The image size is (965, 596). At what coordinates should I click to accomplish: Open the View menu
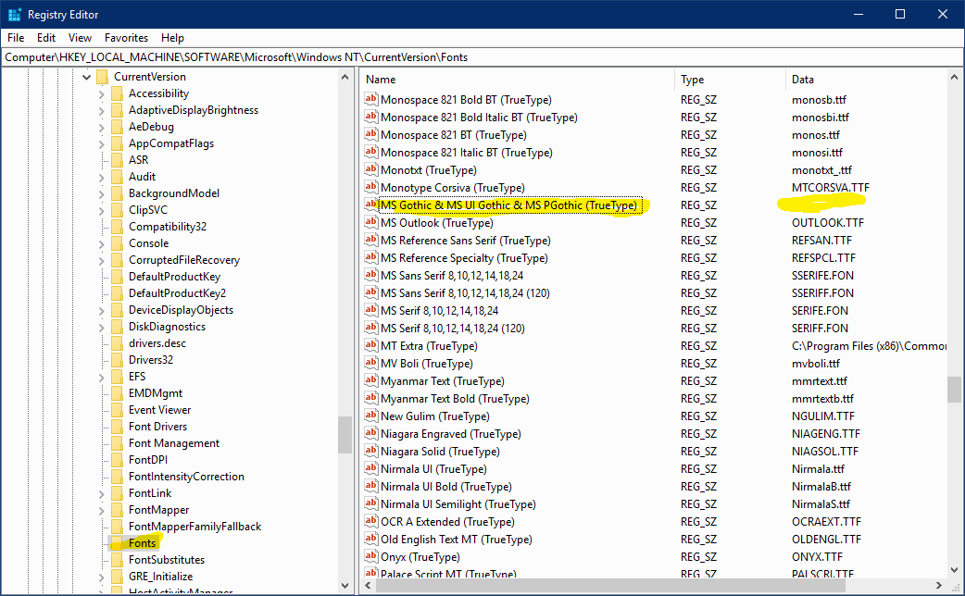click(x=80, y=38)
